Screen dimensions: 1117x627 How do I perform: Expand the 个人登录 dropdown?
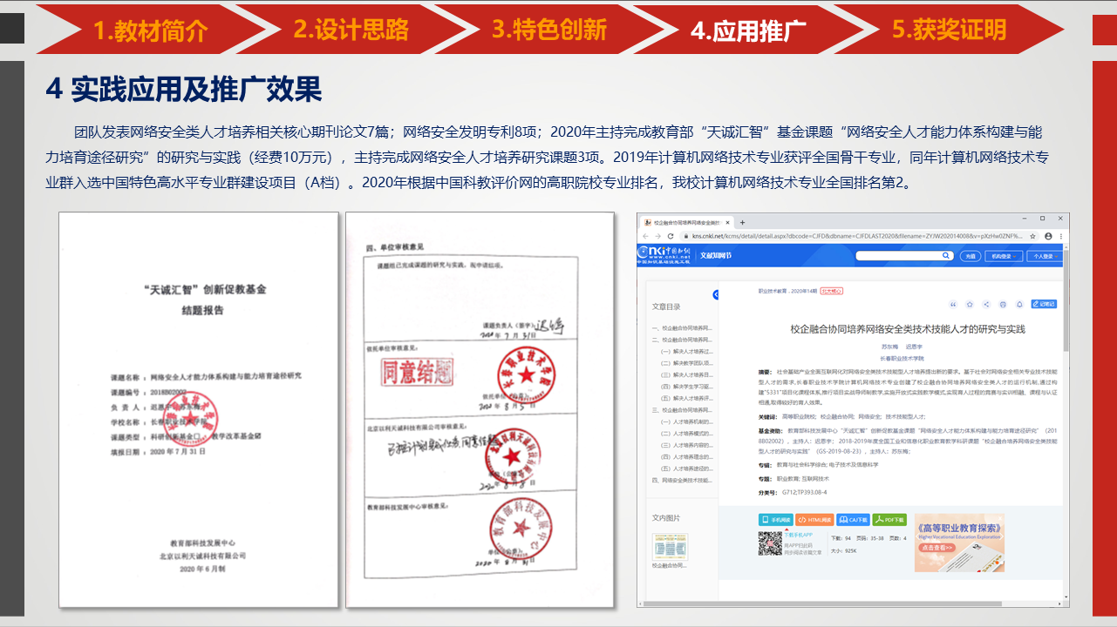click(1045, 256)
